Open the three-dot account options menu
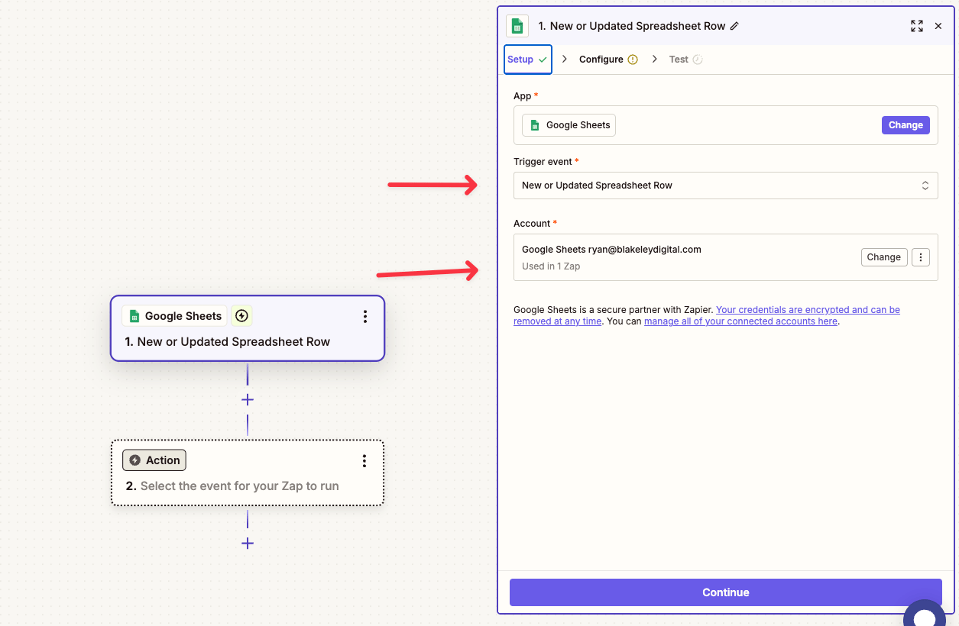 coord(921,257)
